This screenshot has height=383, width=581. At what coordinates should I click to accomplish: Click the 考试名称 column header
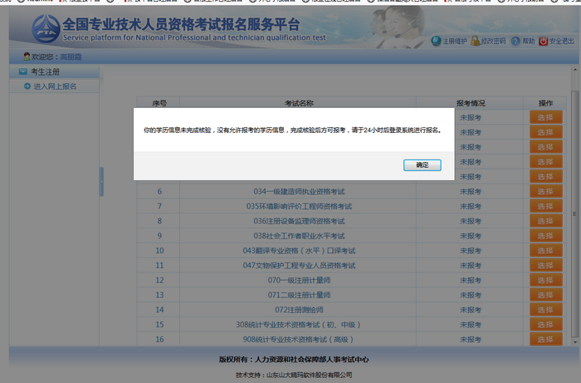point(298,103)
